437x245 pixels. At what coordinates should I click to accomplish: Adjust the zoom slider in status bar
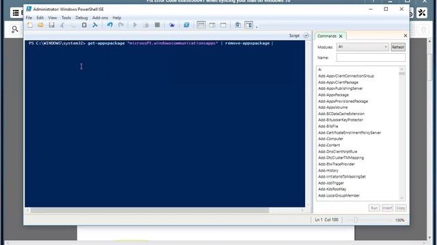pos(355,220)
